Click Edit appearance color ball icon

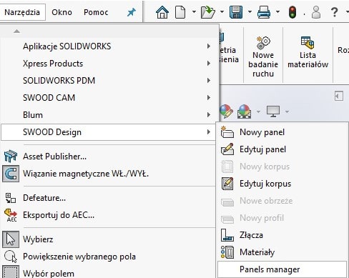point(226,111)
